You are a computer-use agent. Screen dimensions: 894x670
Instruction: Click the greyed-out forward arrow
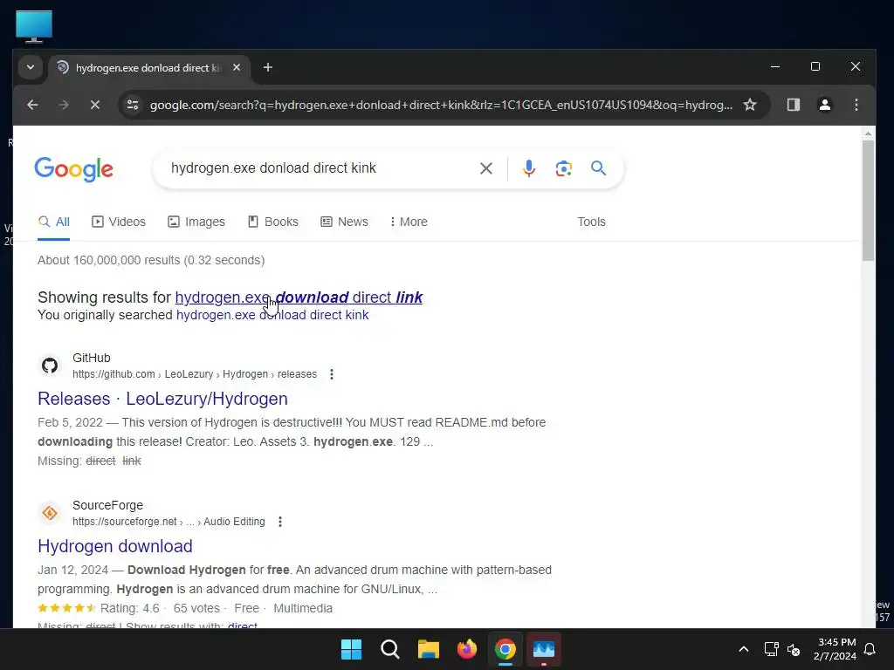63,105
